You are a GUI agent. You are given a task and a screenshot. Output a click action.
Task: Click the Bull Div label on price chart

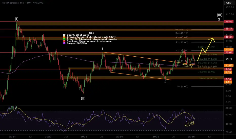(188, 65)
